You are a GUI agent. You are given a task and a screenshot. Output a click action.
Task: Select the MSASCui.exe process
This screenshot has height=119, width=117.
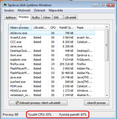(52, 91)
